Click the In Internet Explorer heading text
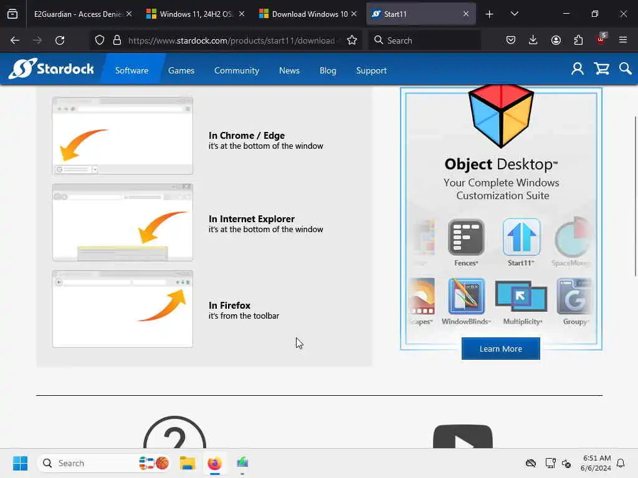Viewport: 638px width, 478px height. (252, 218)
